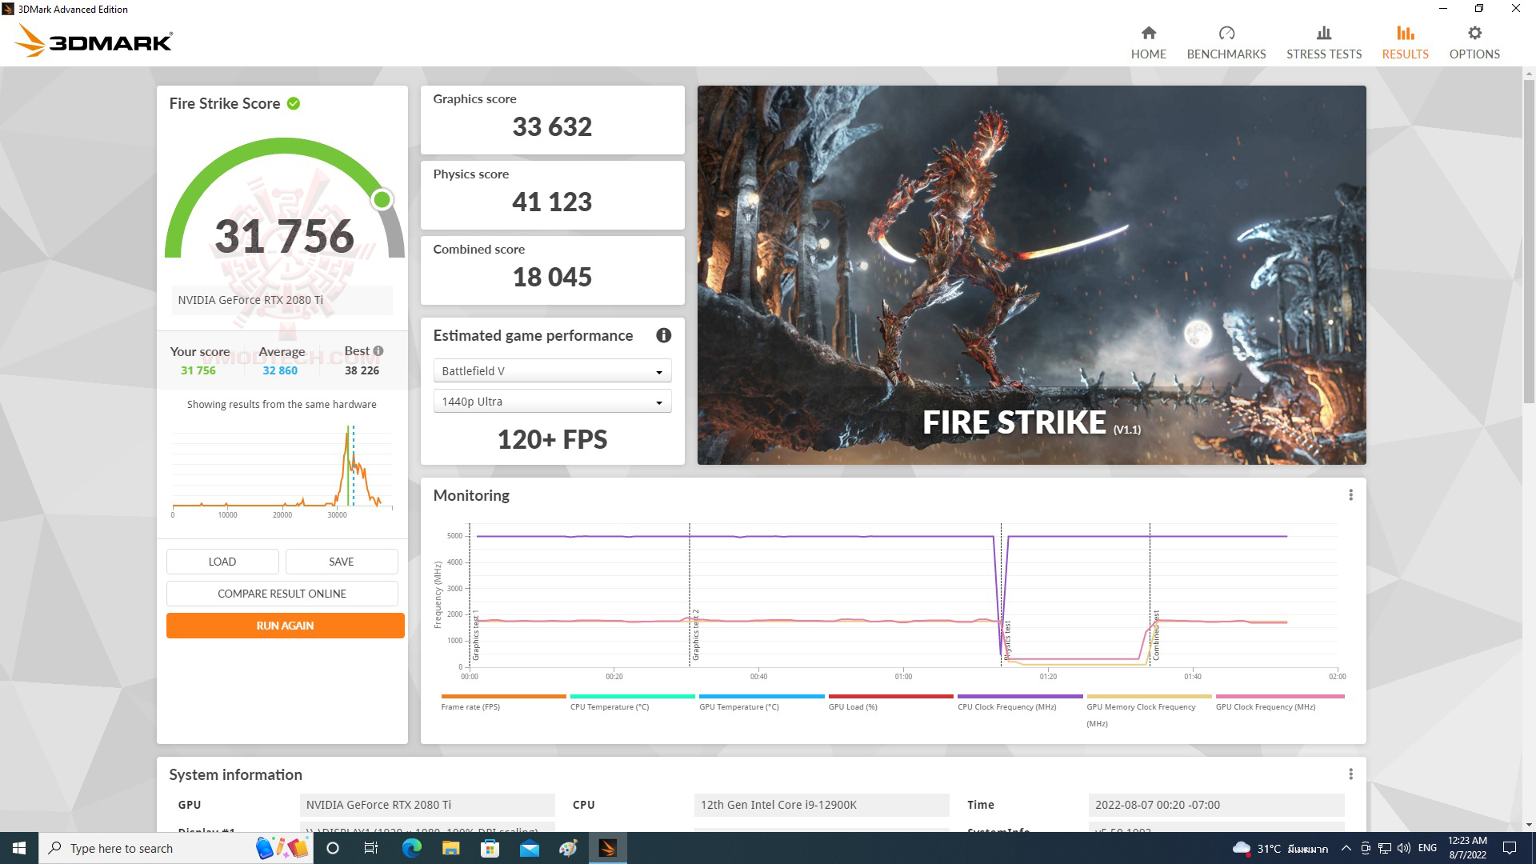Toggle Fire Strike score checkmark badge
1536x864 pixels.
point(295,103)
